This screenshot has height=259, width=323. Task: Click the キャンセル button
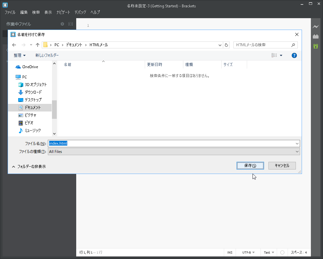(282, 166)
